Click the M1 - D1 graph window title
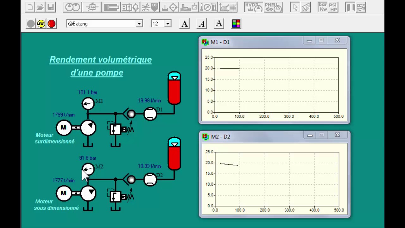Viewport: 405px width, 228px height. 220,42
